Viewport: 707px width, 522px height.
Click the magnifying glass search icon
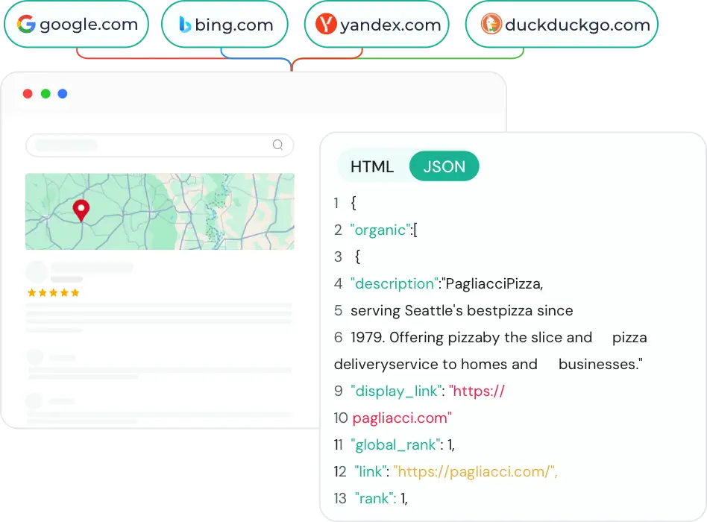[x=277, y=145]
